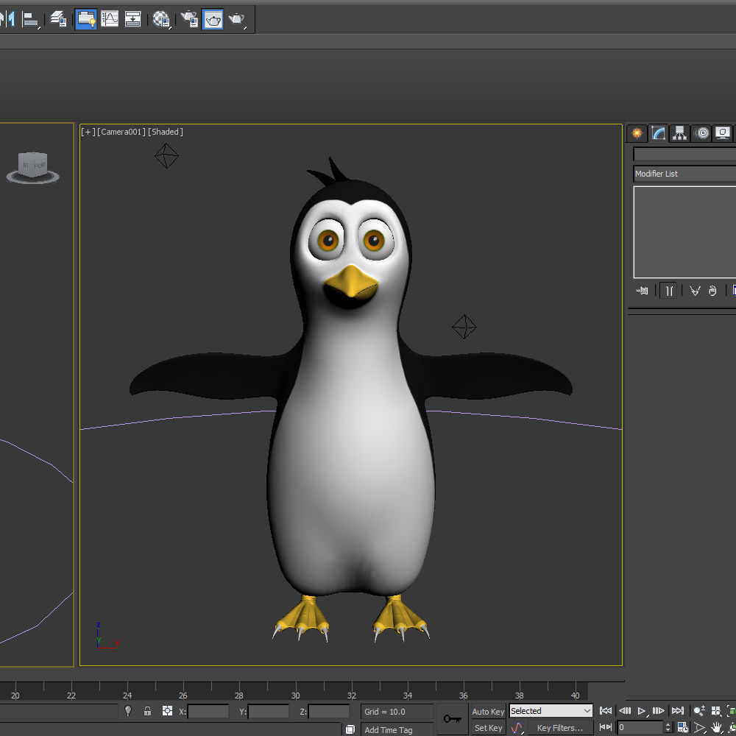Open the [Camera001] viewport menu
736x736 pixels.
click(x=121, y=132)
